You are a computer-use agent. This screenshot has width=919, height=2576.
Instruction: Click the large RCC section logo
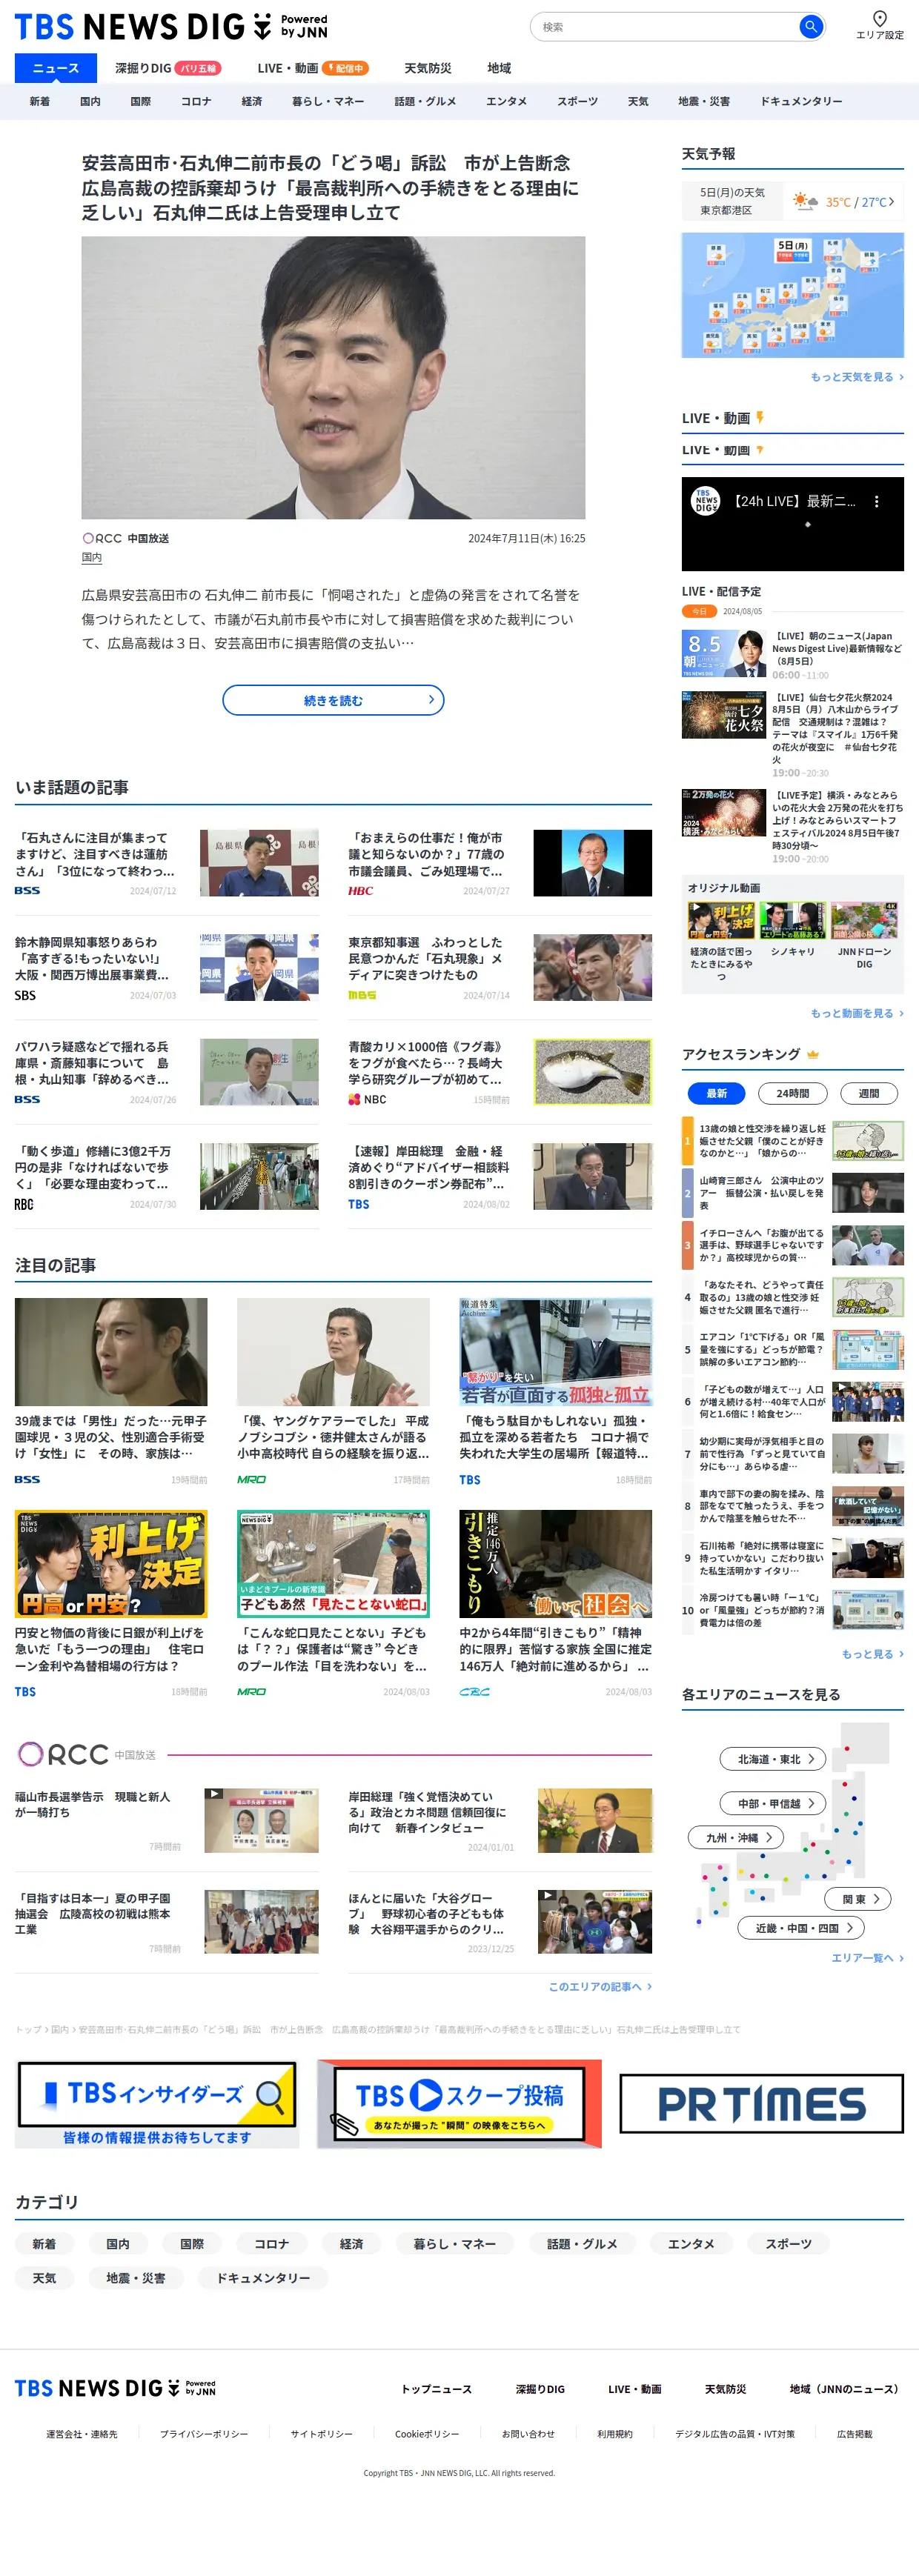(x=87, y=1754)
